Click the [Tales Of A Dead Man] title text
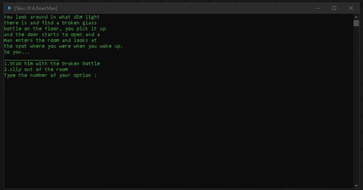The width and height of the screenshot is (363, 190). point(36,8)
